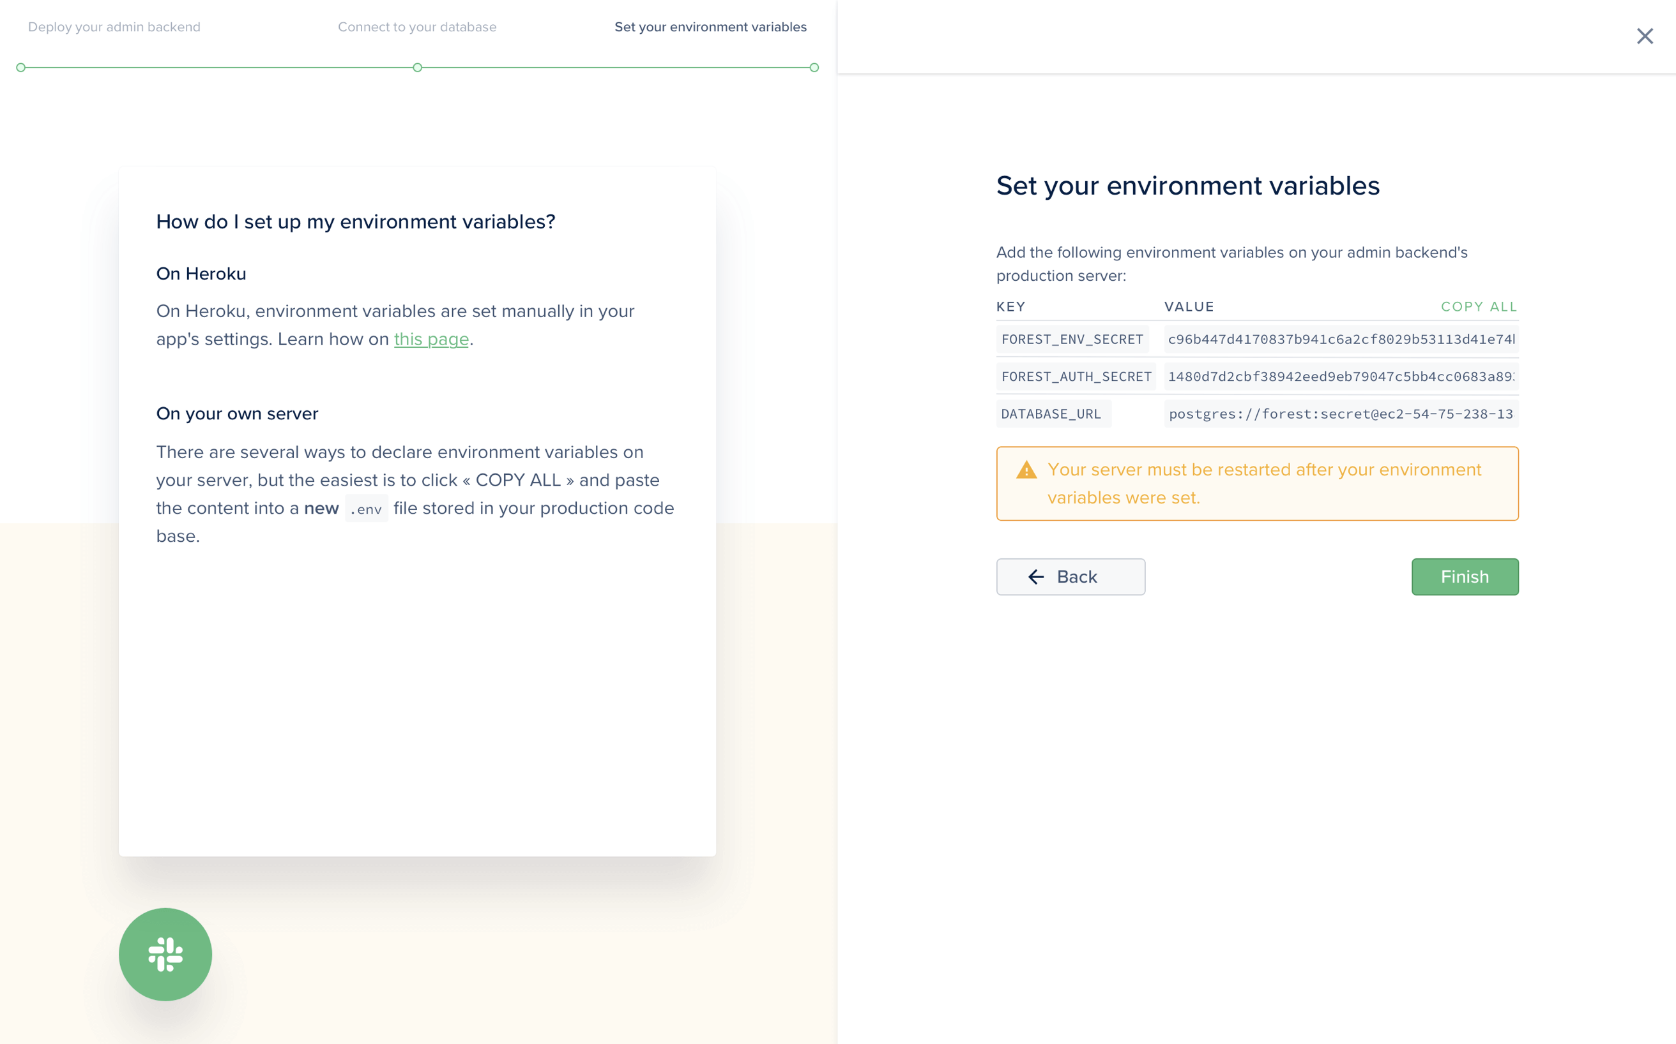Click the back arrow icon
The height and width of the screenshot is (1044, 1676).
click(x=1035, y=576)
